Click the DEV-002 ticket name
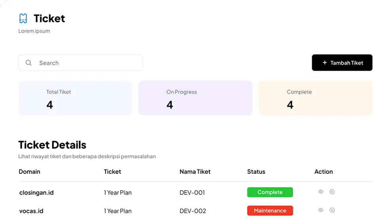This screenshot has width=382, height=221. coord(193,211)
